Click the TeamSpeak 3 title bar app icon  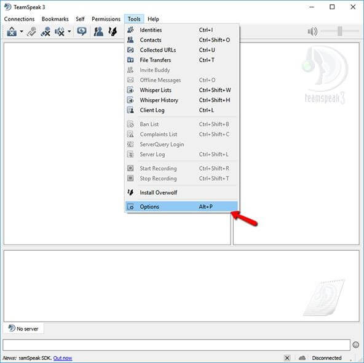click(x=7, y=7)
